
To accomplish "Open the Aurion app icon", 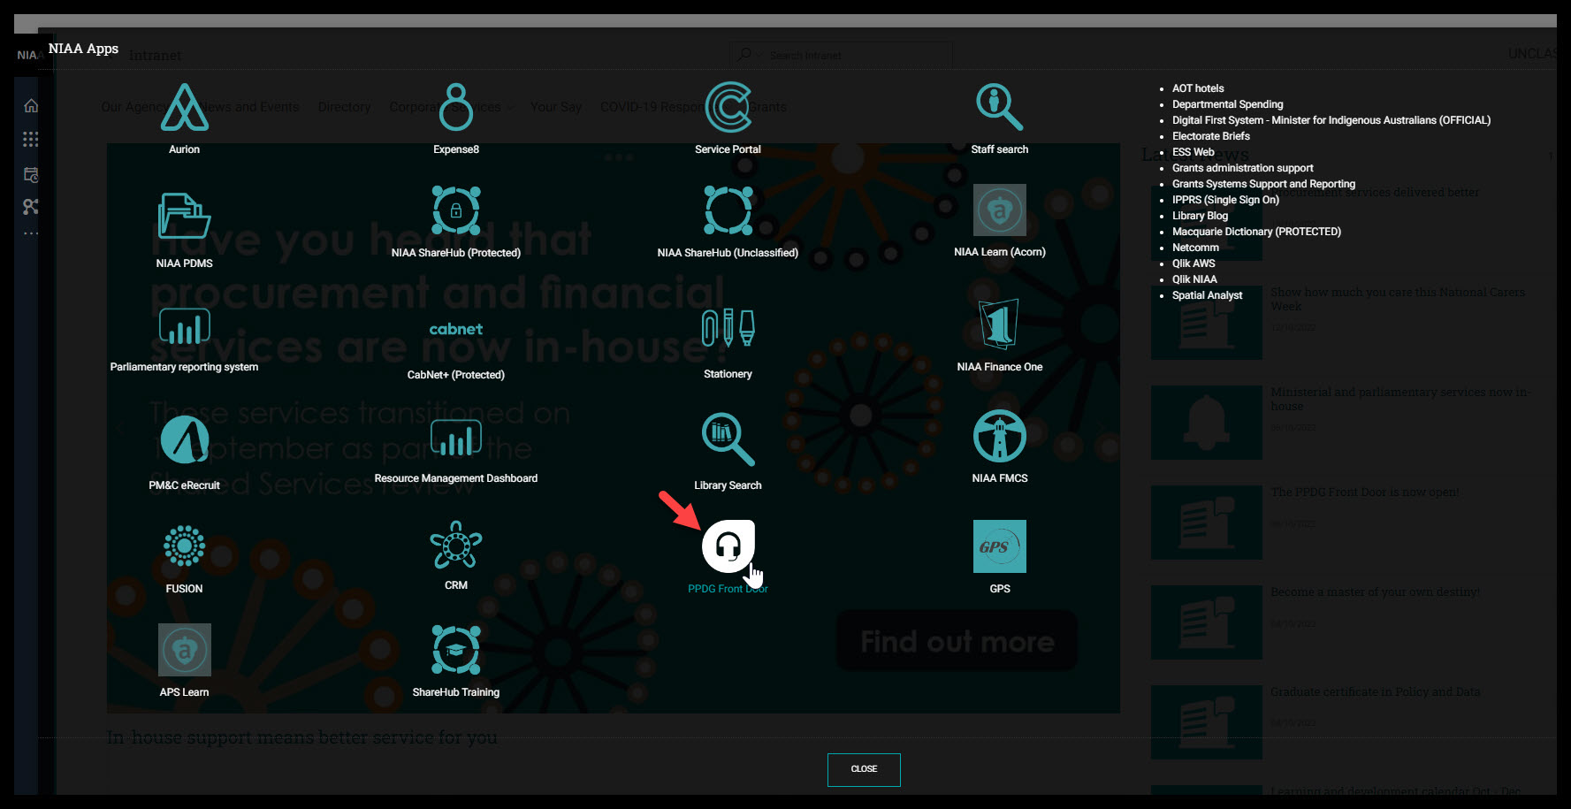I will (184, 108).
